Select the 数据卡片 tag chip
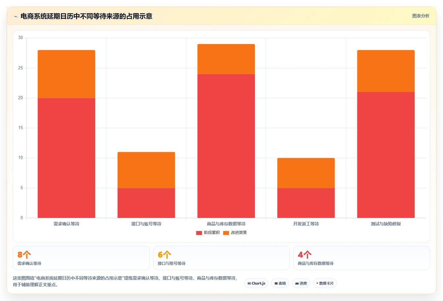This screenshot has height=301, width=443. point(325,283)
